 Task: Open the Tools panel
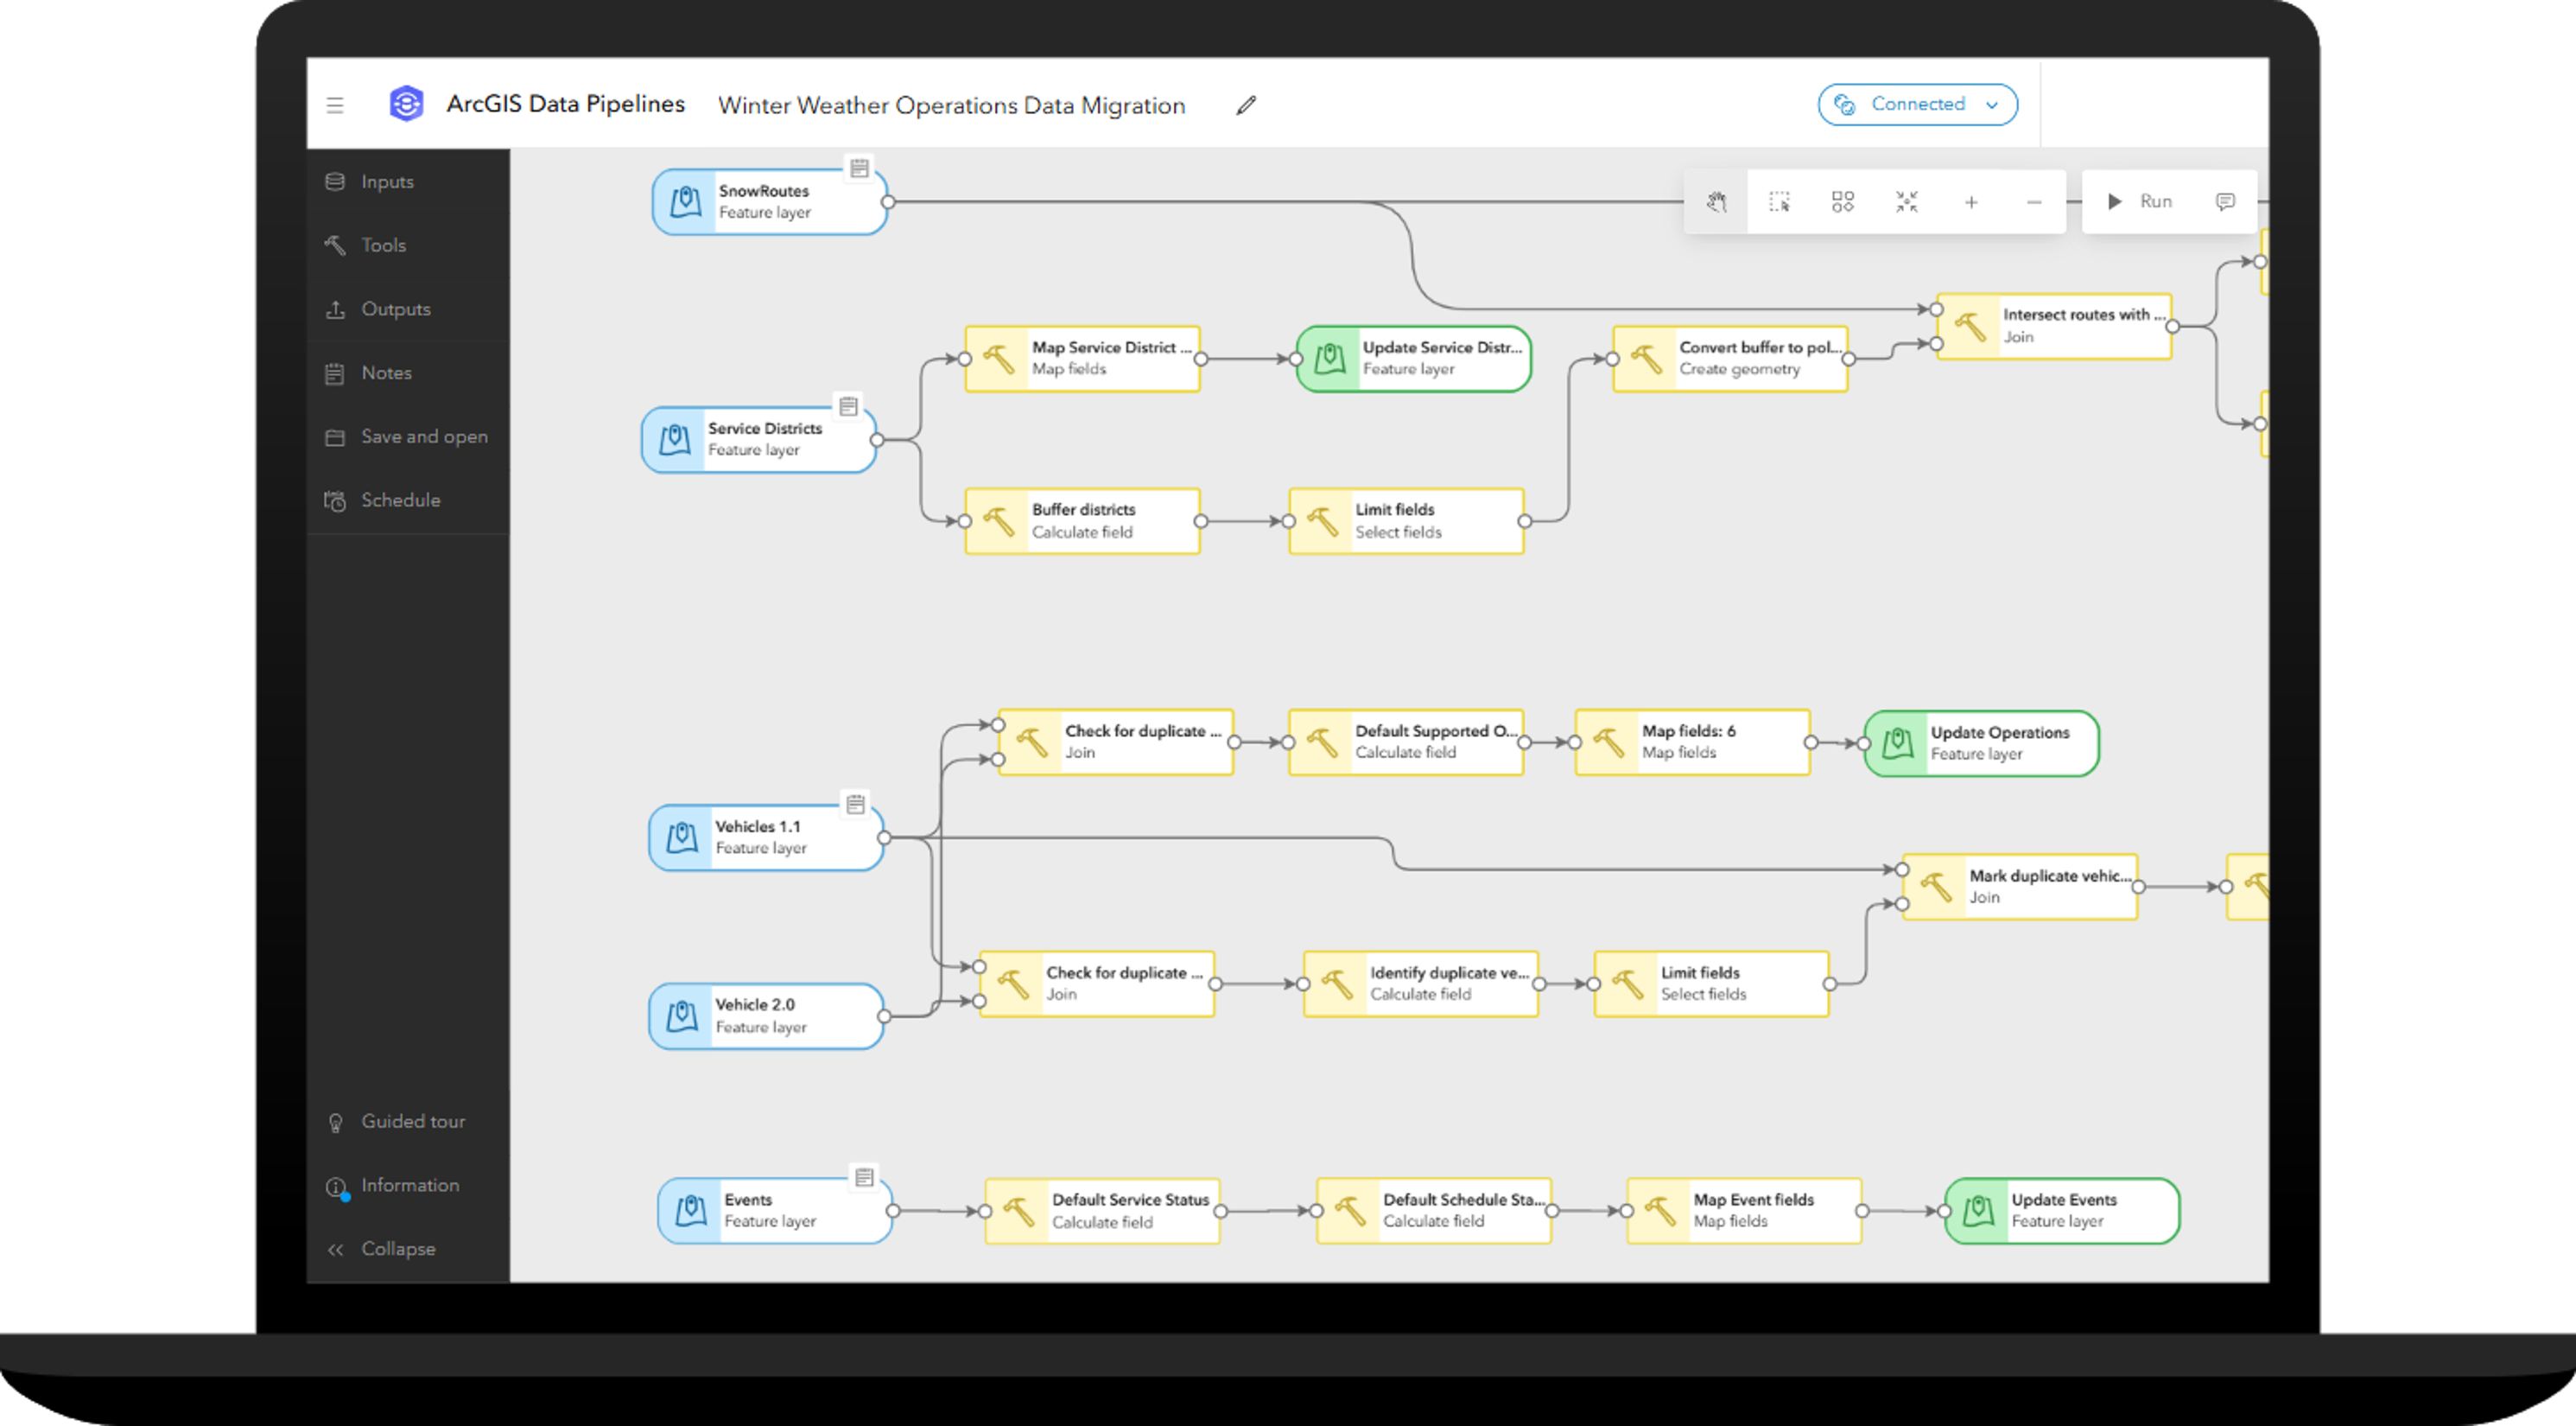tap(382, 245)
